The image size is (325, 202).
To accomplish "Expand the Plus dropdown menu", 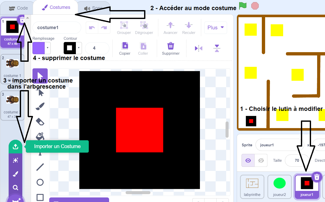I will point(215,28).
